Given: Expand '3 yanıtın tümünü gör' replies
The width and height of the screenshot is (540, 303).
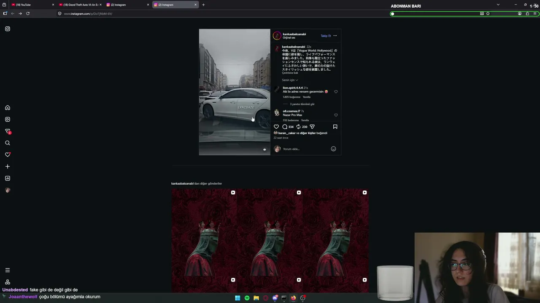Looking at the screenshot, I should point(302,104).
